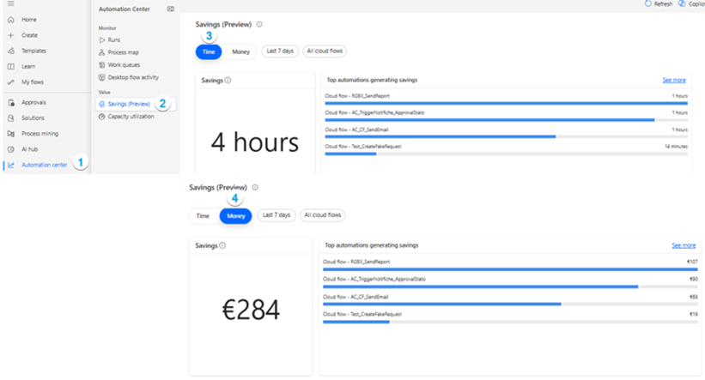This screenshot has height=380, width=705.
Task: Open Last 7 days filter above €284
Action: pyautogui.click(x=277, y=215)
